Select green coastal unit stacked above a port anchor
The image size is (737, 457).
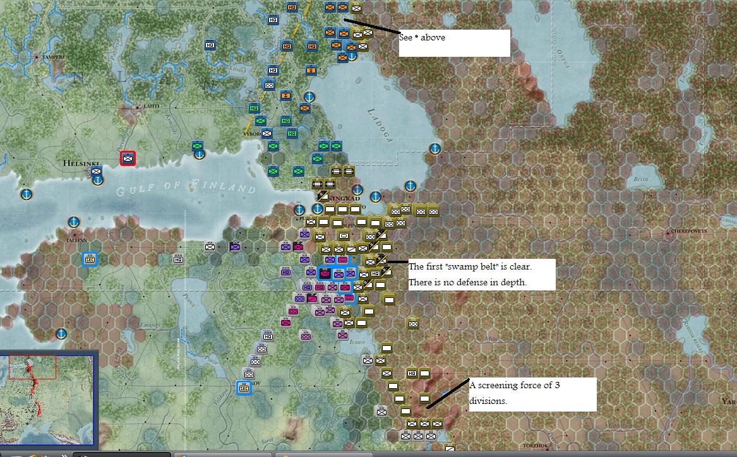coord(198,146)
